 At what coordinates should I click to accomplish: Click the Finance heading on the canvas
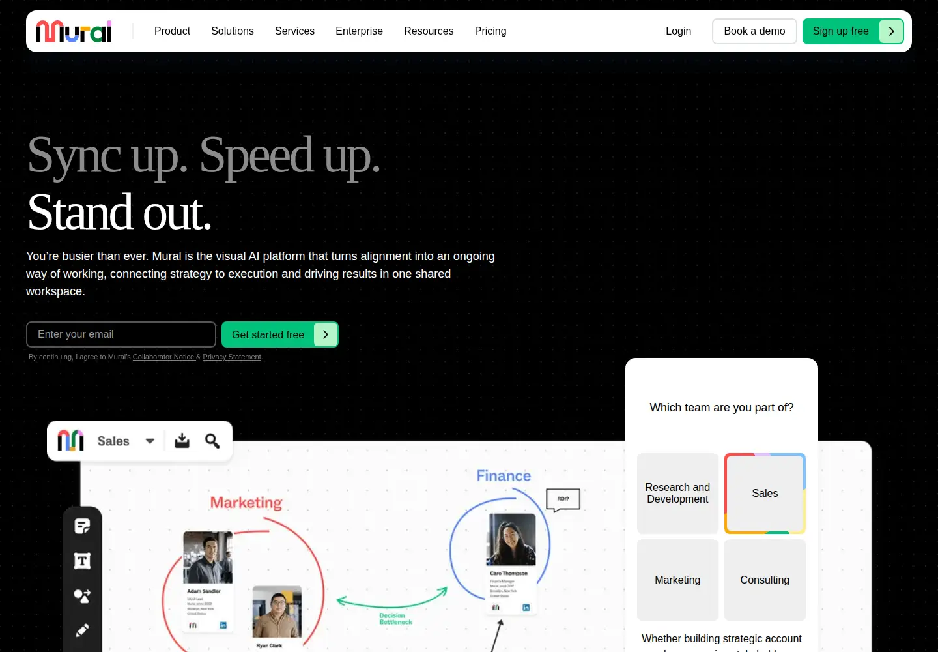click(x=504, y=476)
